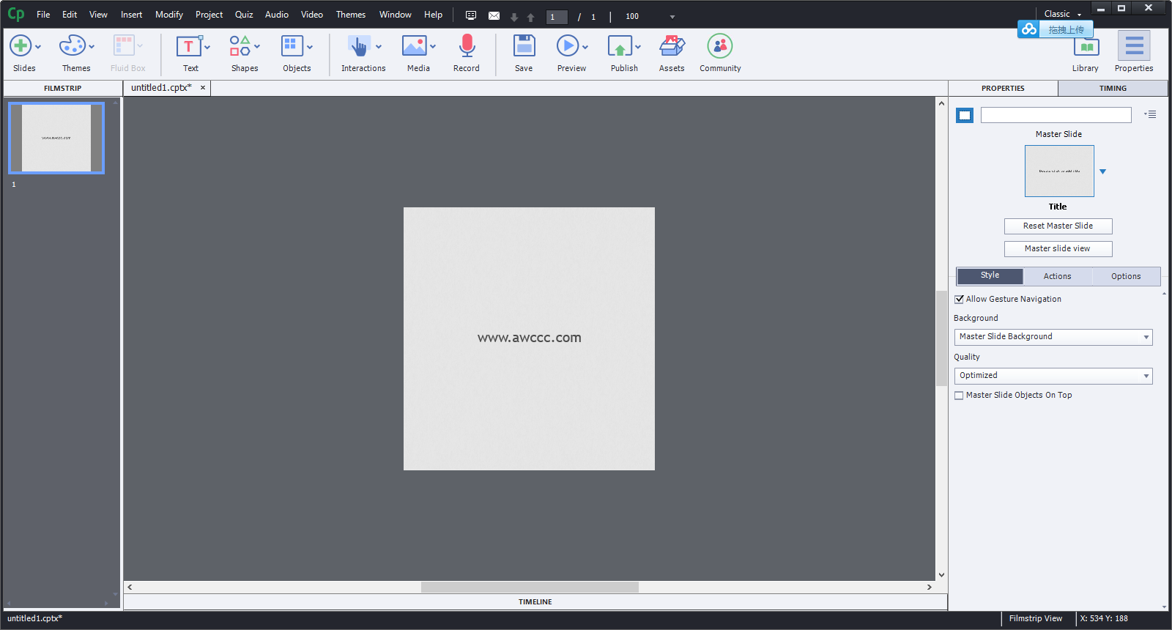Select the Actions tab

point(1057,276)
